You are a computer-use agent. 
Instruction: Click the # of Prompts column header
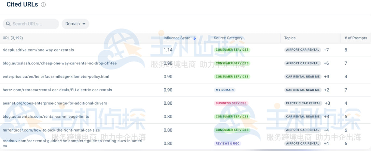(x=356, y=38)
